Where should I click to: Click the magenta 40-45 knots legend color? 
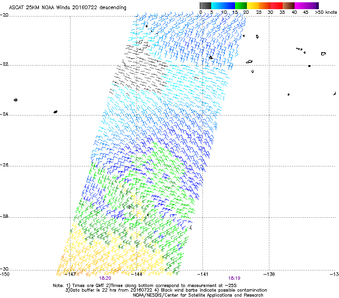[x=301, y=6]
